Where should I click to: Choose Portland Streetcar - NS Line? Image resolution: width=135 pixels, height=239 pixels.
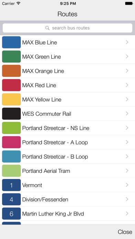coord(67,128)
